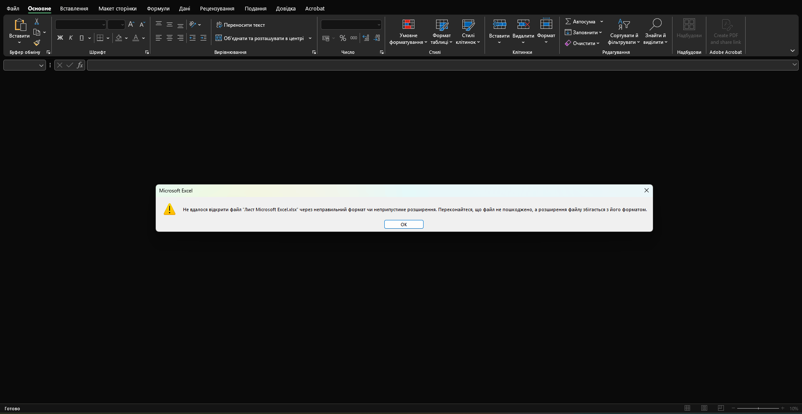Toggle bold Ж formatting
This screenshot has width=802, height=414.
point(60,38)
